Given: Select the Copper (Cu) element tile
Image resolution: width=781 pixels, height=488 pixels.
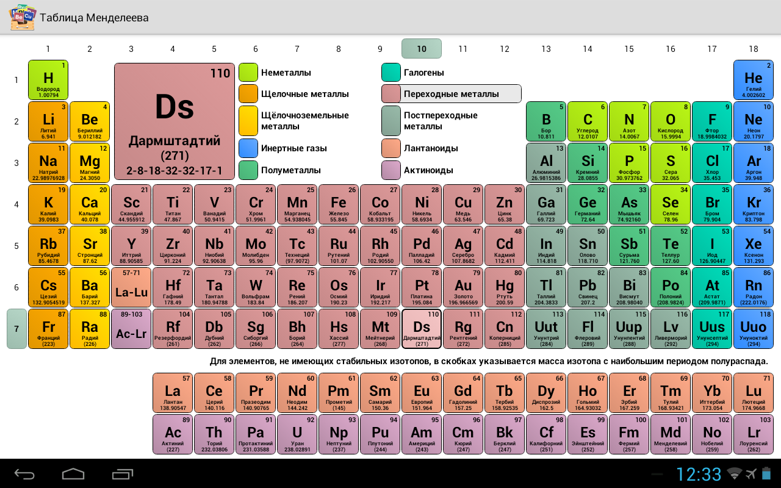Looking at the screenshot, I should (463, 204).
